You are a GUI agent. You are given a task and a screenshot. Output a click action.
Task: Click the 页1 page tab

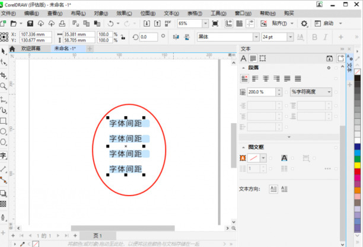click(x=97, y=236)
